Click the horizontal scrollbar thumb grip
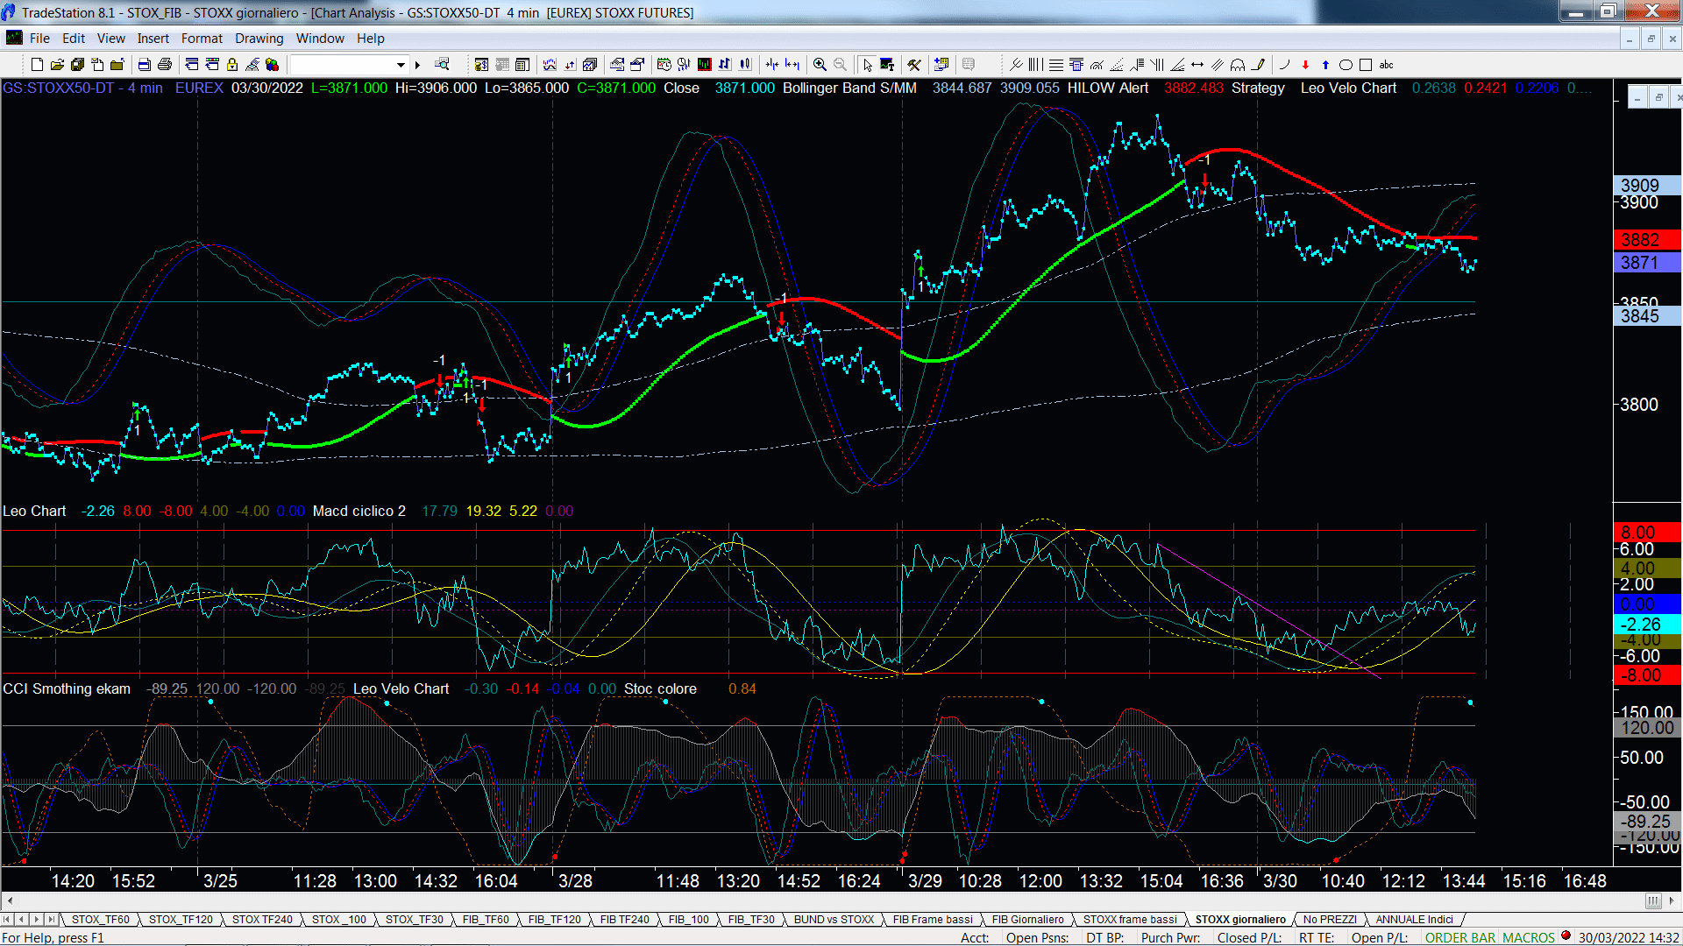1683x946 pixels. point(1653,900)
